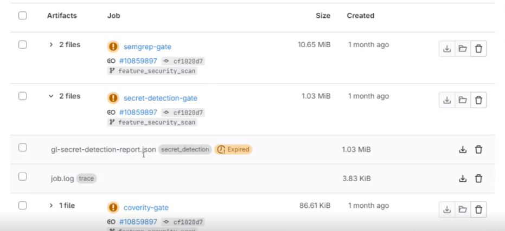
Task: Select the gl-secret-detection-report.json checkbox
Action: (22, 148)
